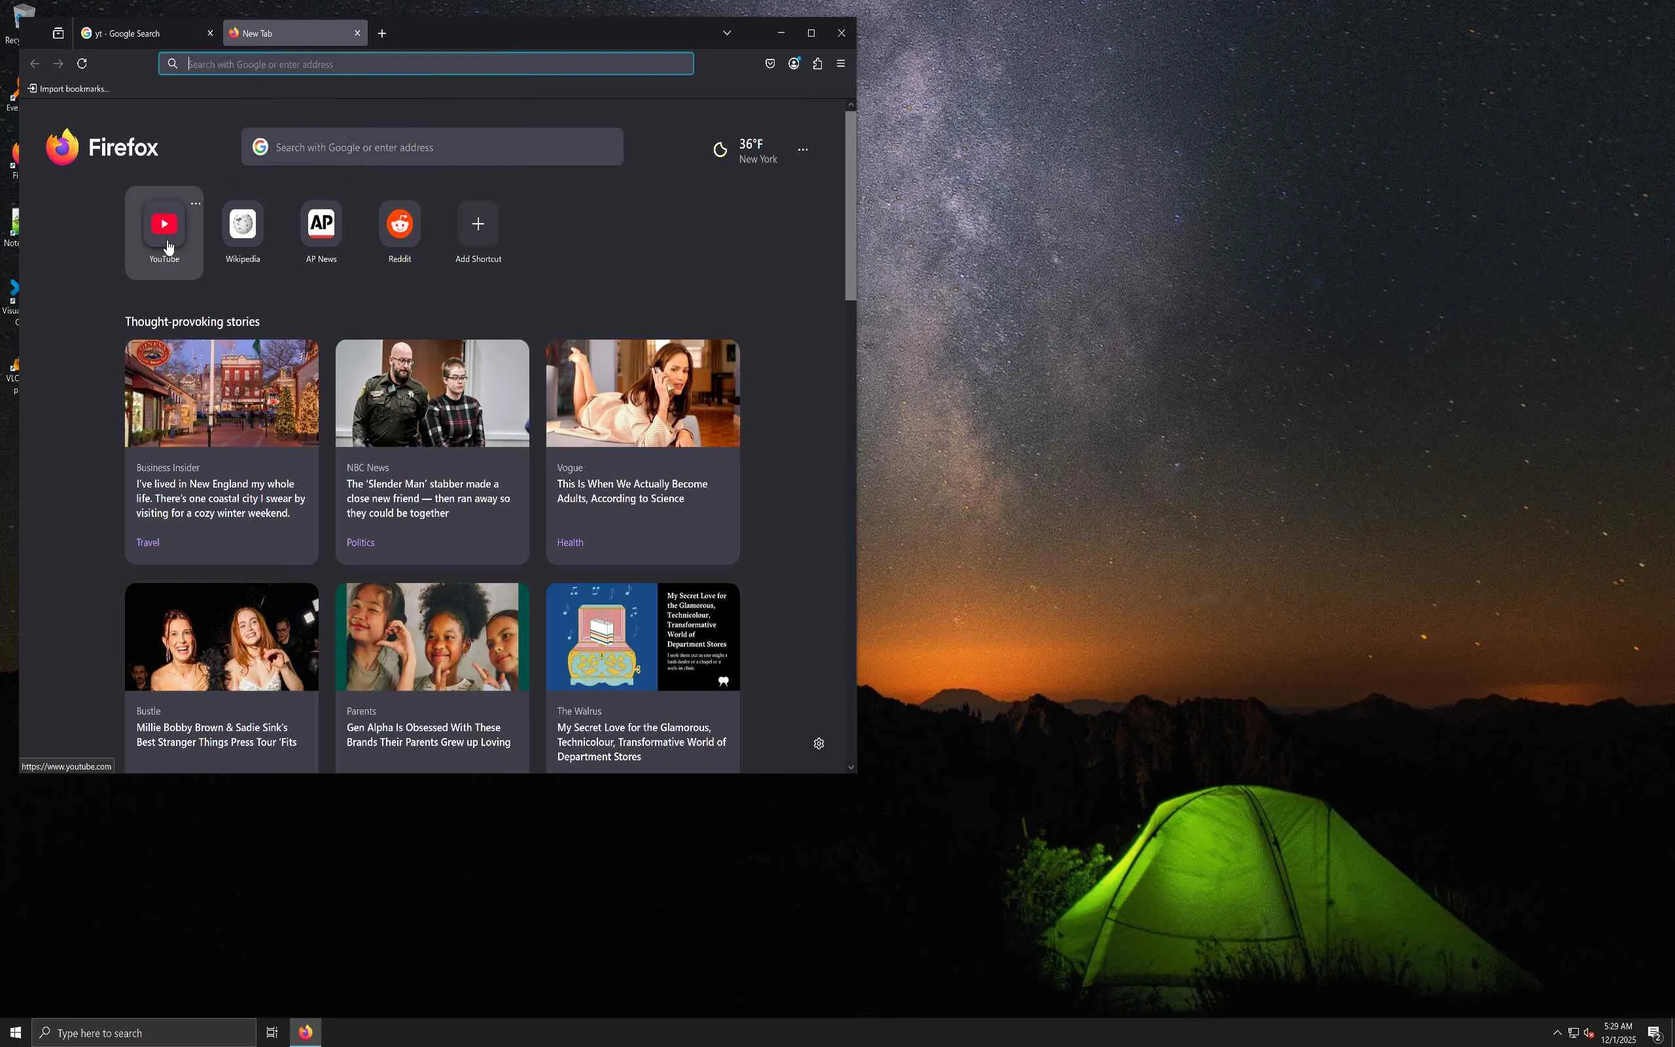Open the Save to Pocket icon
The height and width of the screenshot is (1047, 1675).
[769, 63]
